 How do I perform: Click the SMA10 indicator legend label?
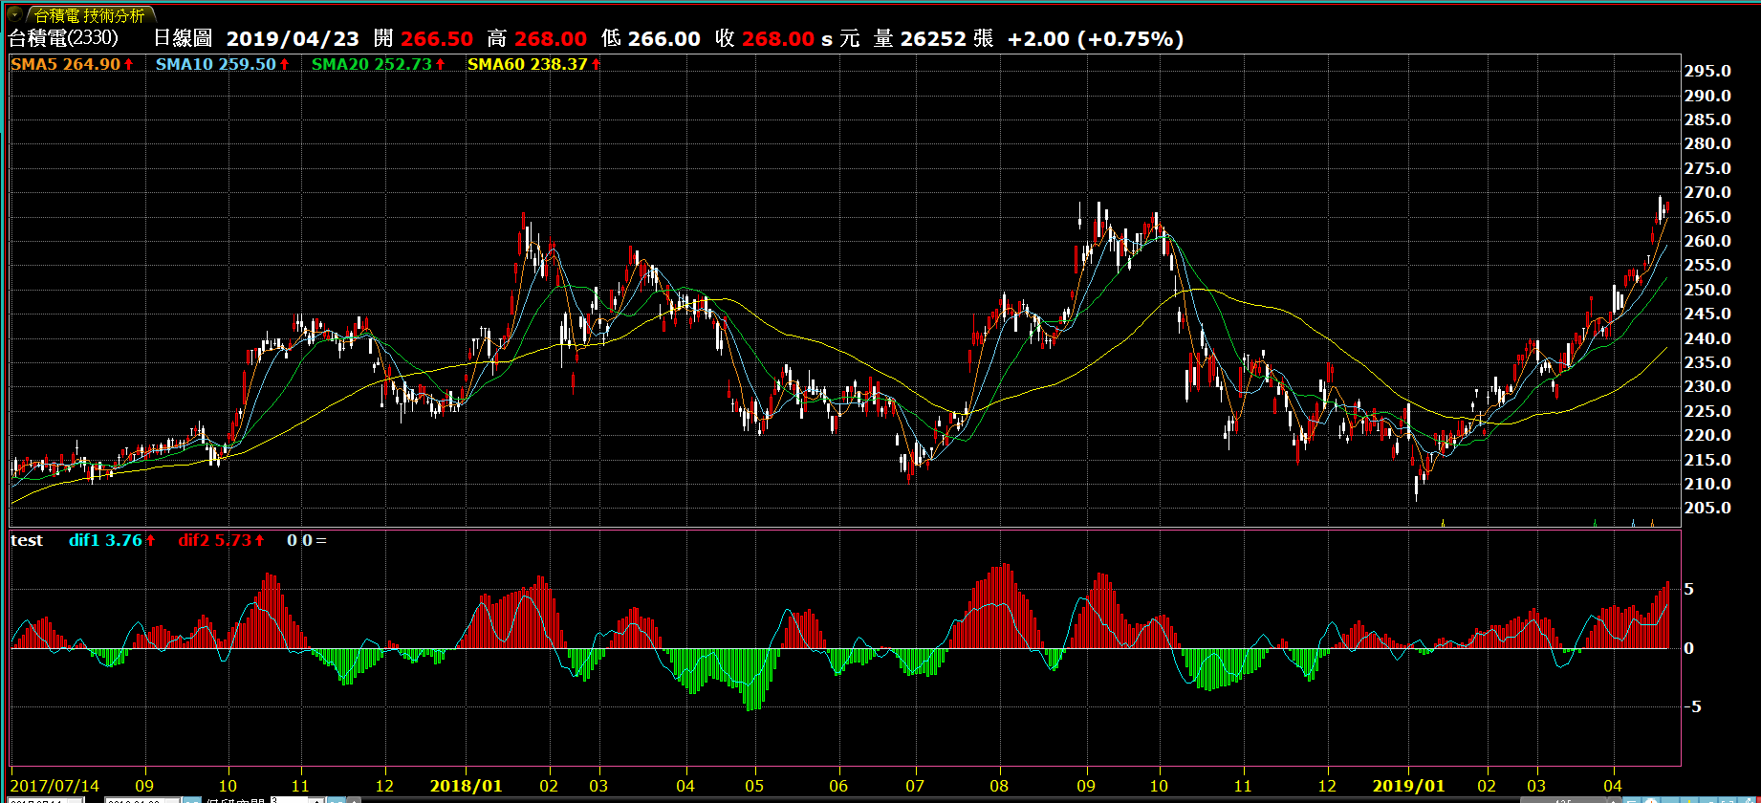click(x=185, y=64)
